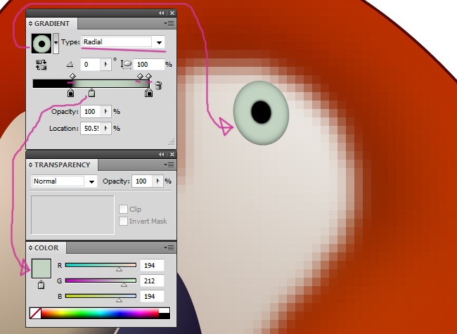The image size is (457, 334).
Task: Delete the selected gradient stop with trash icon
Action: [x=158, y=86]
